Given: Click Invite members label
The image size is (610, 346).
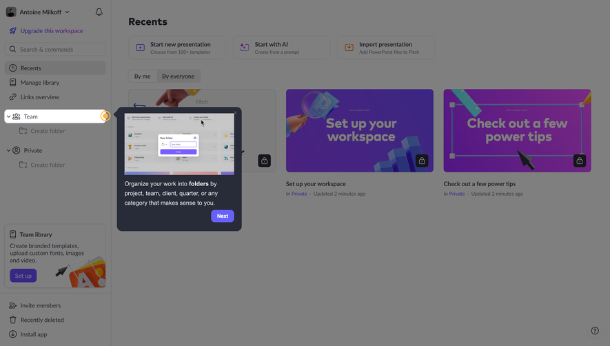Looking at the screenshot, I should [41, 305].
